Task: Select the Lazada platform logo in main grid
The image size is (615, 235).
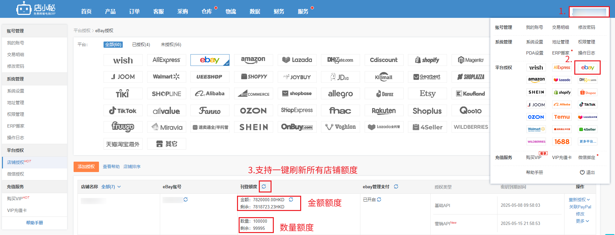Action: pyautogui.click(x=297, y=60)
